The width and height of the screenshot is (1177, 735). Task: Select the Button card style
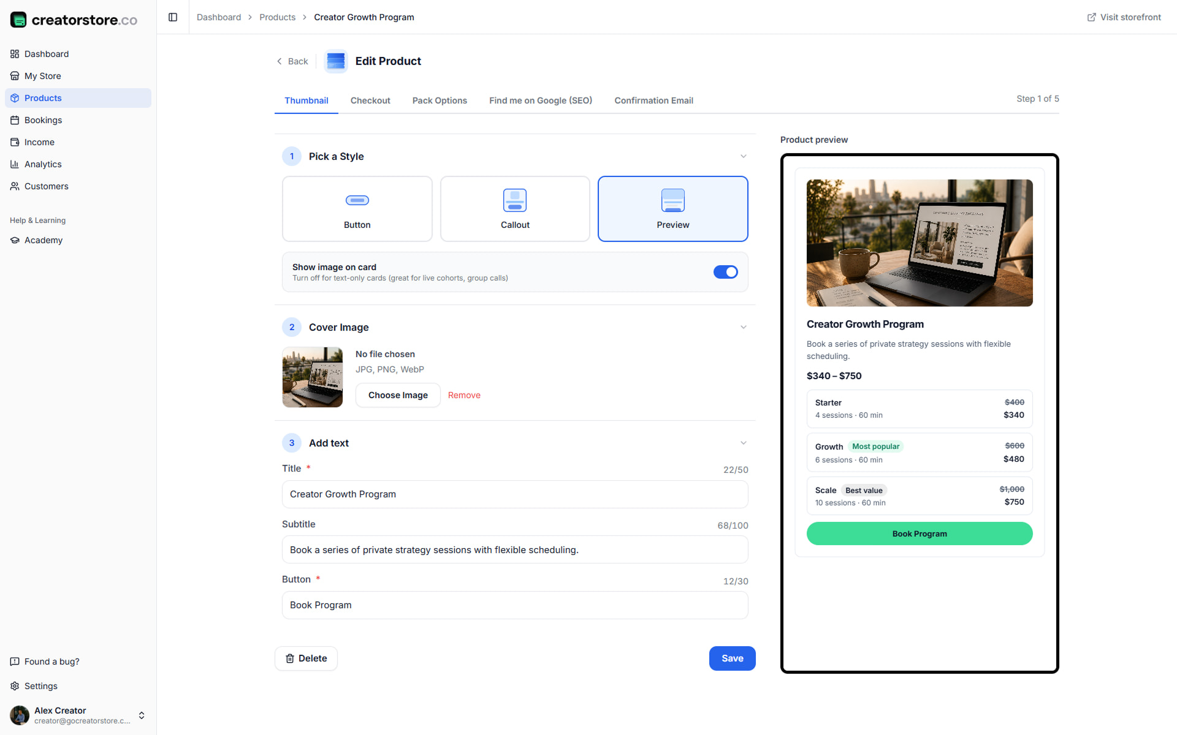tap(357, 209)
